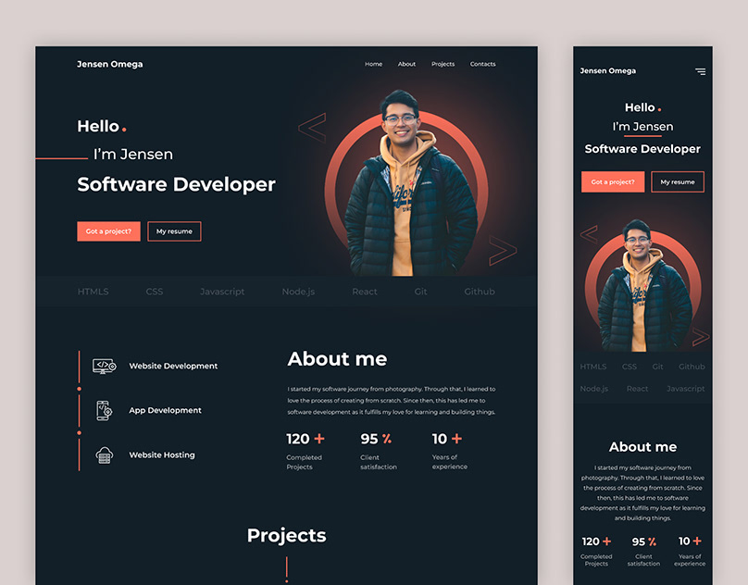
Task: Open Projects in the top navigation
Action: pyautogui.click(x=443, y=64)
